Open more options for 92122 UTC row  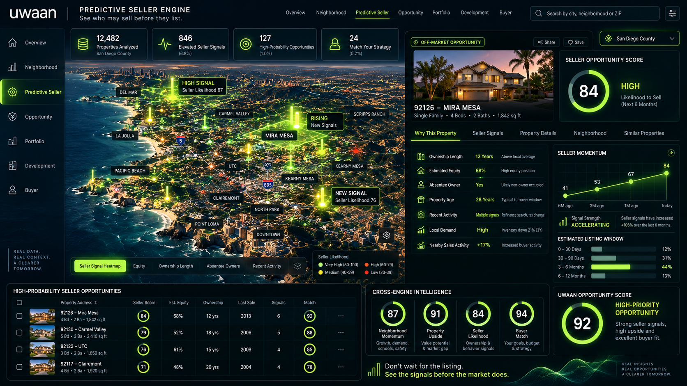pyautogui.click(x=341, y=349)
